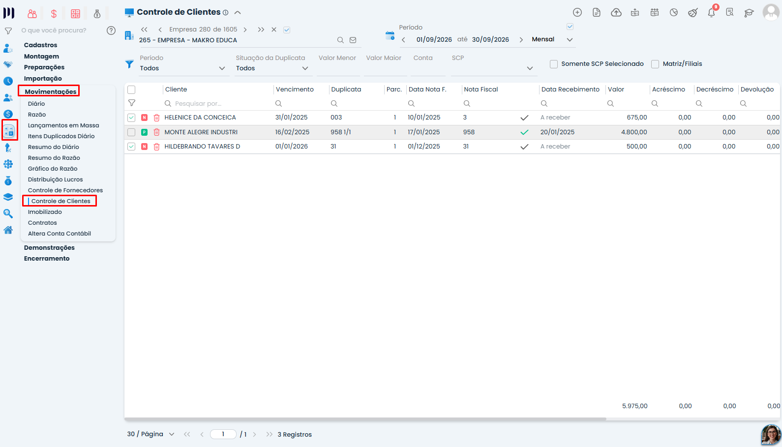782x447 pixels.
Task: Click the clock icon in the left sidebar
Action: tap(8, 81)
